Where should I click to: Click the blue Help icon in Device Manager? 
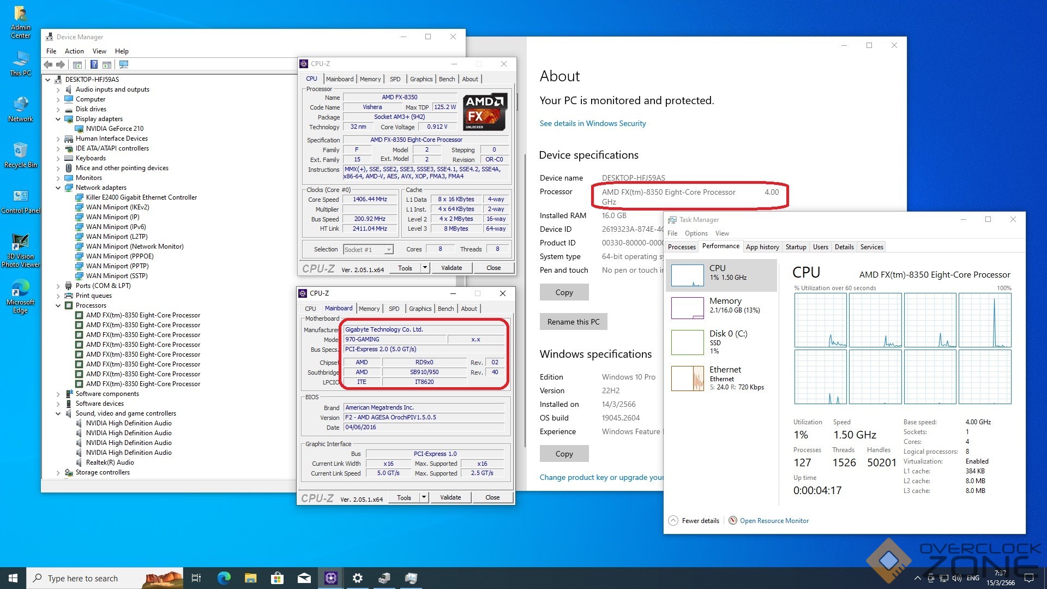[94, 65]
